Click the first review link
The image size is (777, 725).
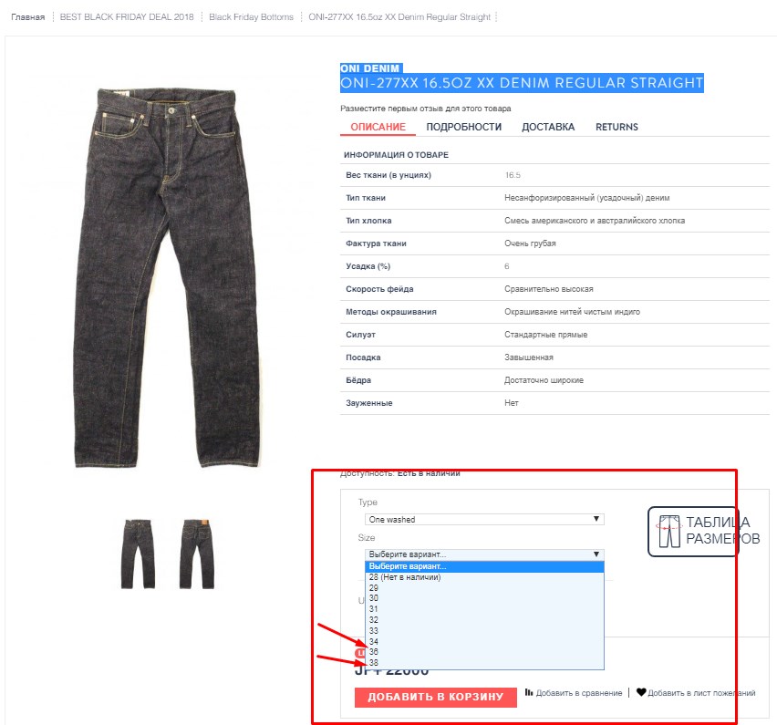pos(425,108)
